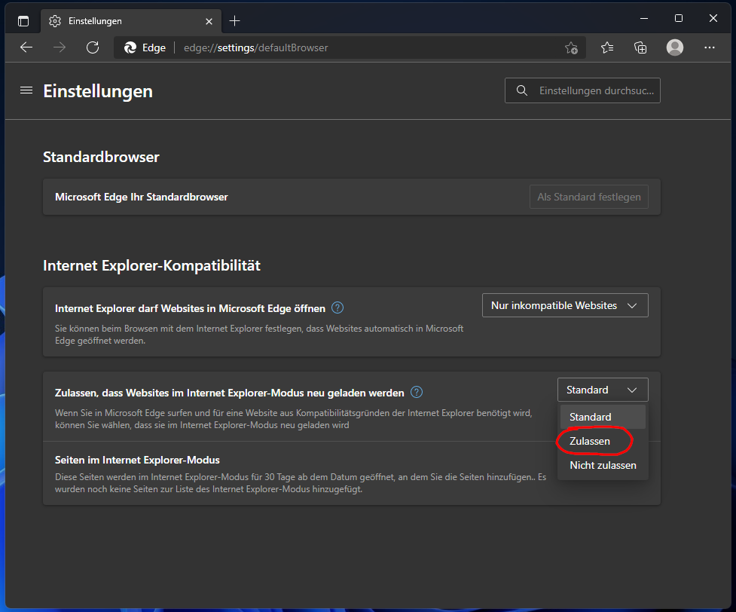Screen dimensions: 736x612
Task: Click the Als Standard festlegen button
Action: pyautogui.click(x=588, y=197)
